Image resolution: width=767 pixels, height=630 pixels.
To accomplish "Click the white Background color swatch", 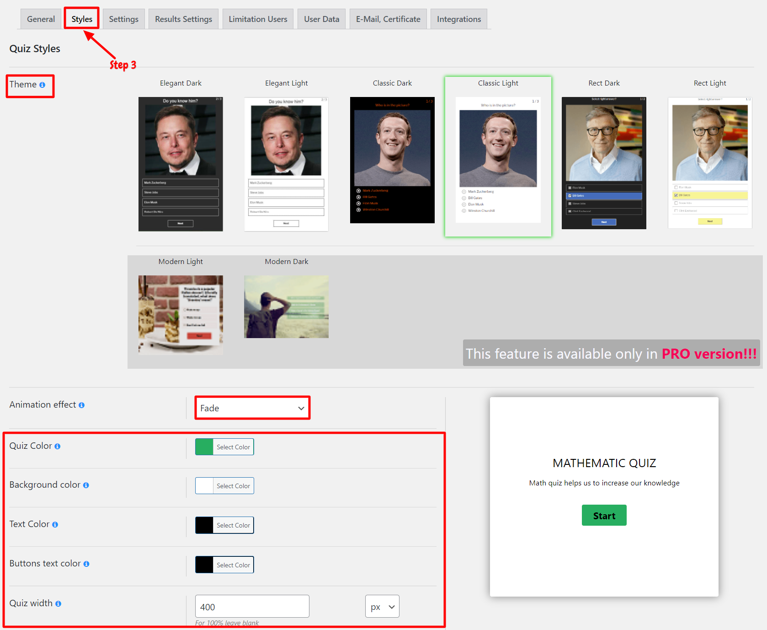I will [x=204, y=486].
